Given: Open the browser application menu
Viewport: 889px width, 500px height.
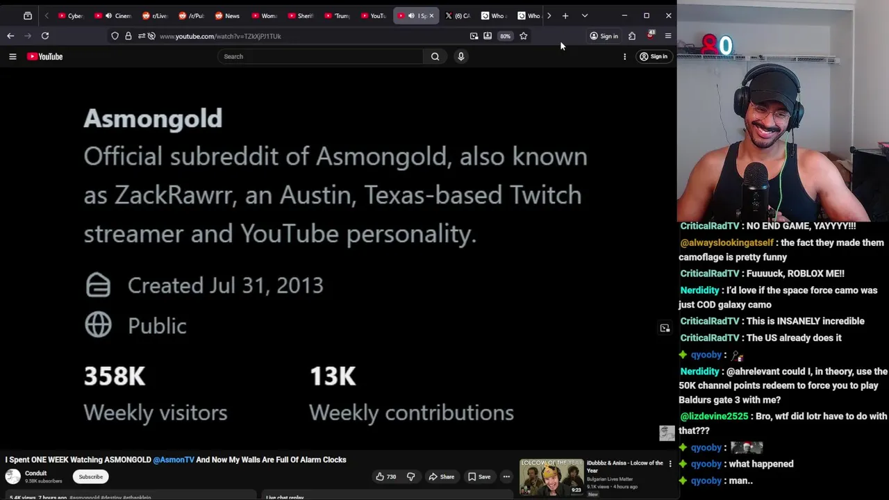Looking at the screenshot, I should pos(668,36).
